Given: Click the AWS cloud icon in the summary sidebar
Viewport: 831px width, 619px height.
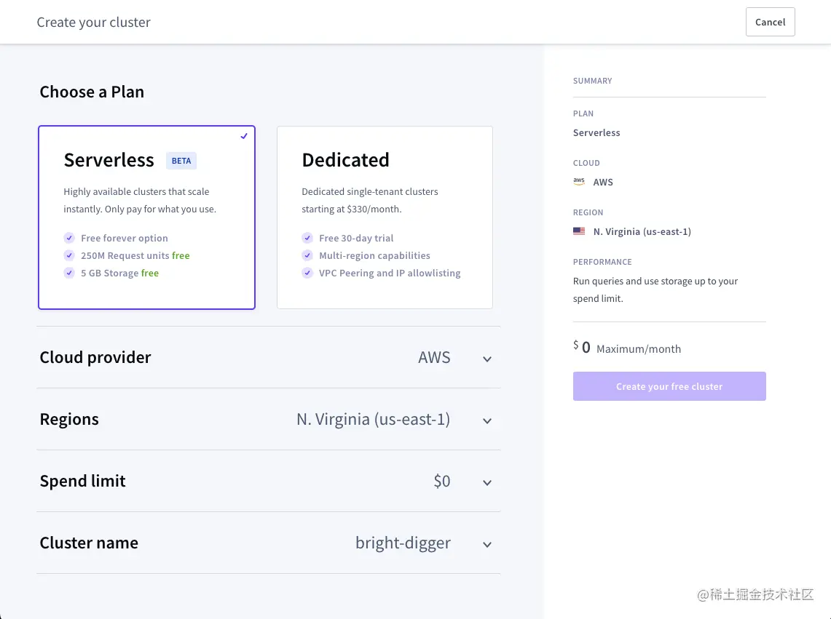Looking at the screenshot, I should coord(579,182).
